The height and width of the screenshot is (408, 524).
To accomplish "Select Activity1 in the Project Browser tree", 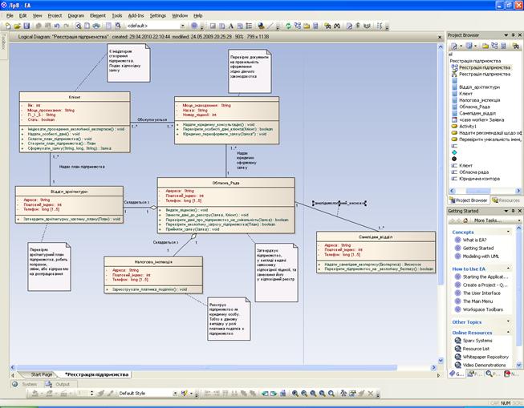I will [x=469, y=126].
